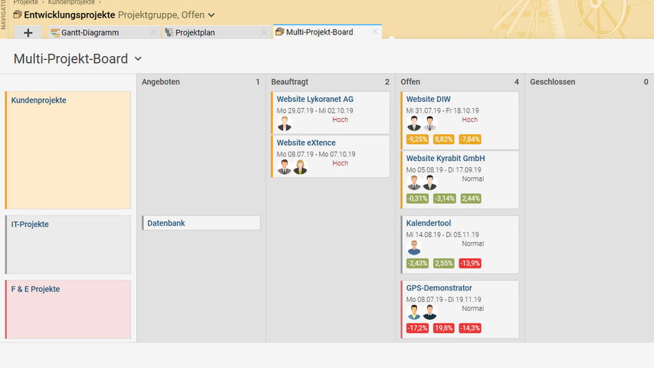Go to Kundenprojekte in the breadcrumb
Image resolution: width=654 pixels, height=368 pixels.
[71, 2]
